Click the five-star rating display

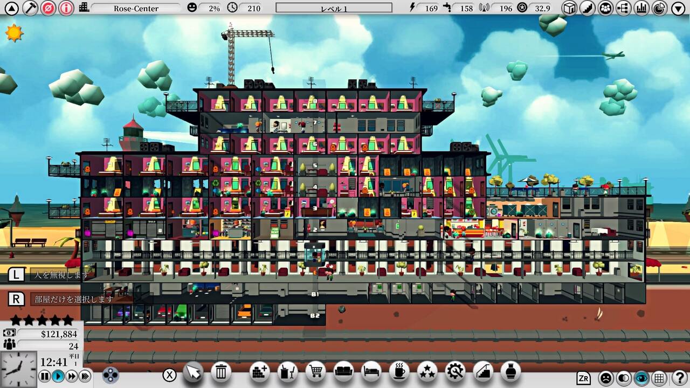point(42,321)
